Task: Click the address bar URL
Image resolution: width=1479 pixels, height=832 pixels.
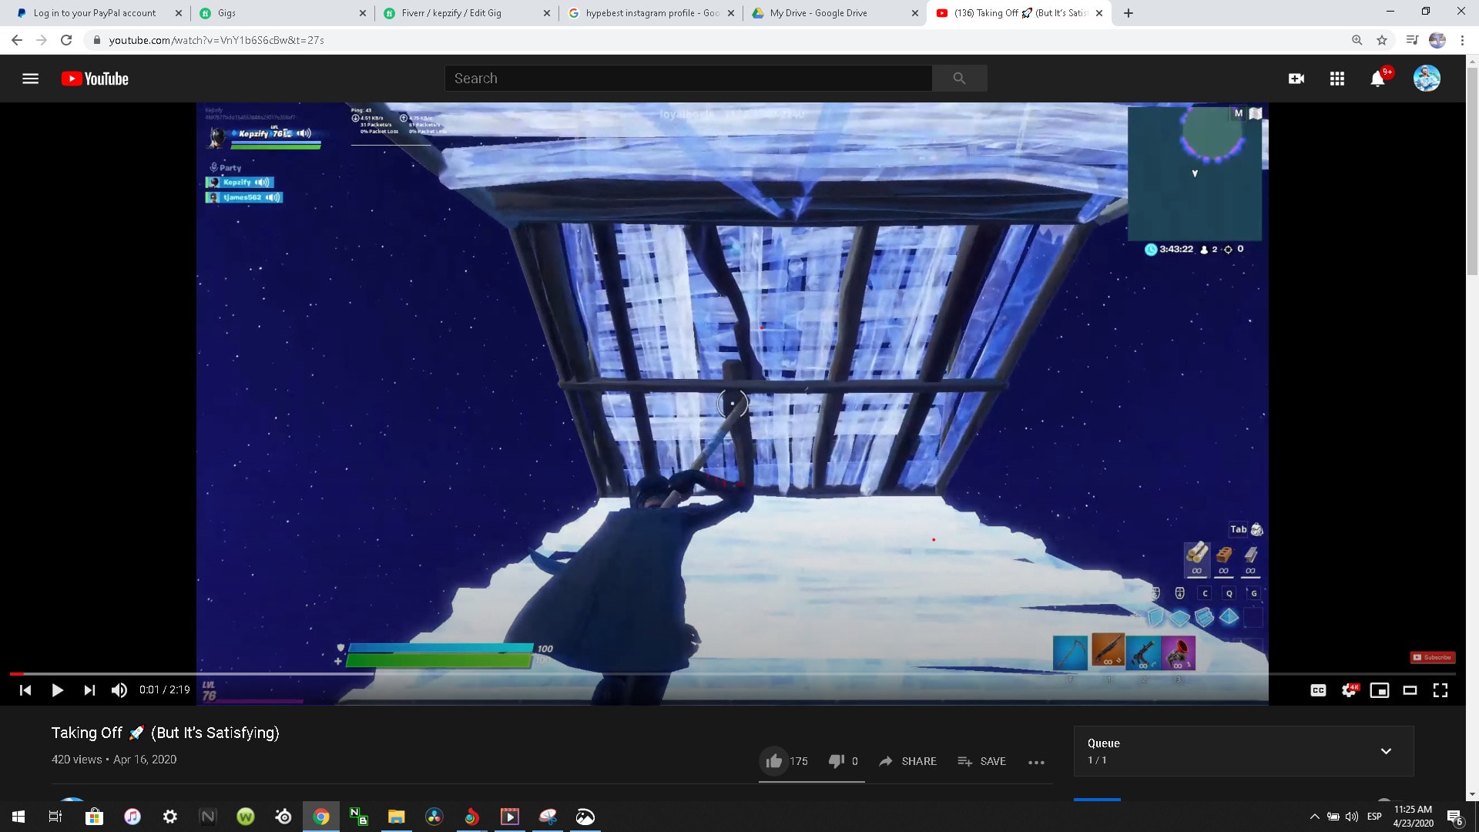Action: pos(216,40)
